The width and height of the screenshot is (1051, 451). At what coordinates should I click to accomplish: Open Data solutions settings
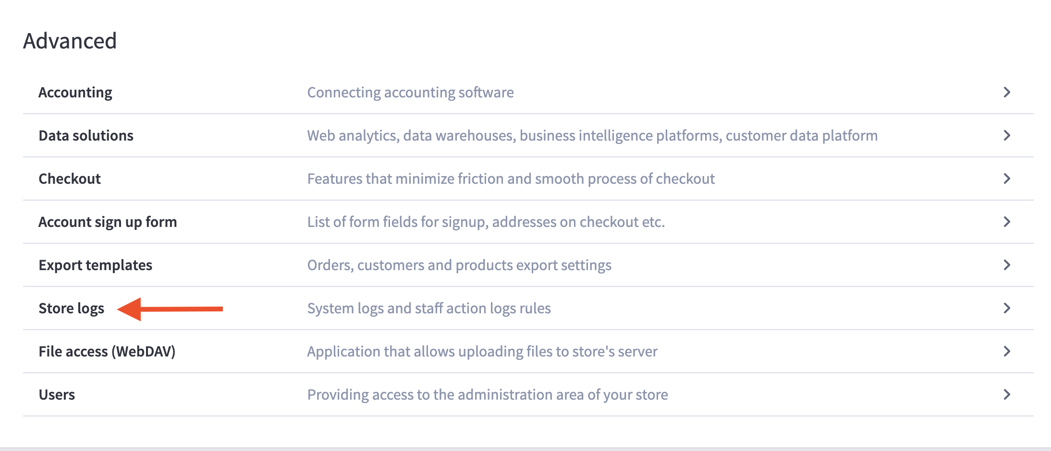[86, 135]
